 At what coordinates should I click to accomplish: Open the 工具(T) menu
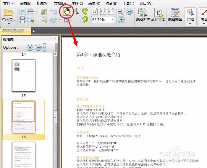point(128,3)
